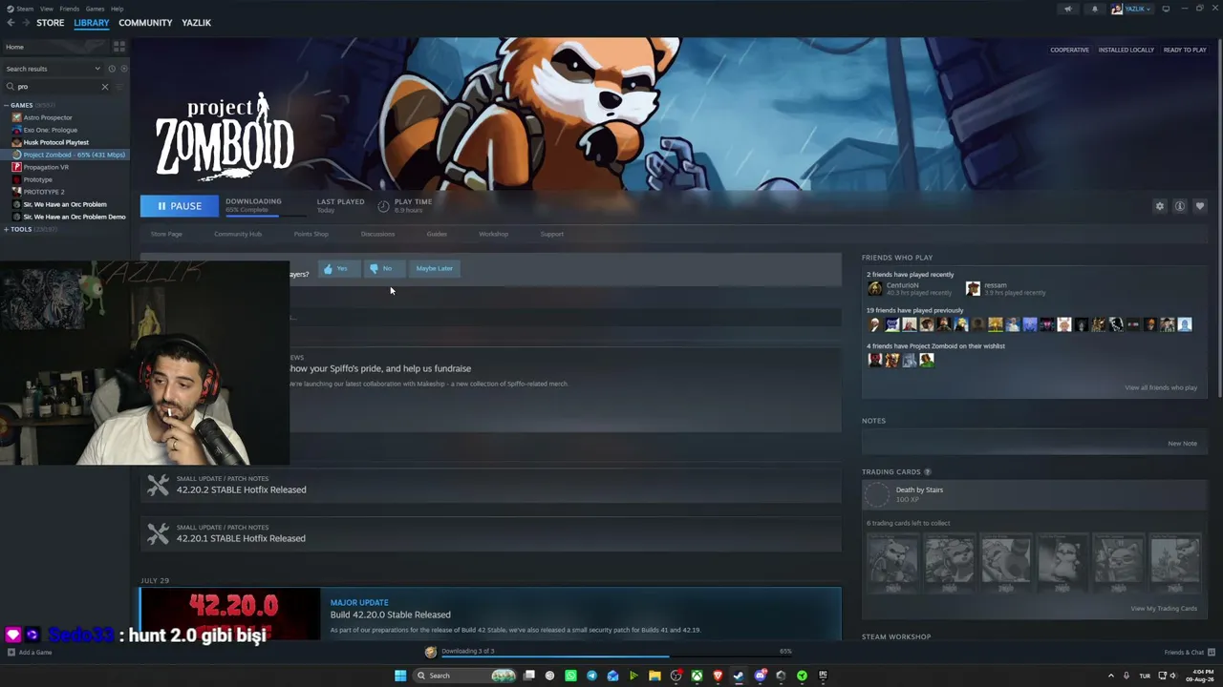Open Discussions link

[377, 234]
